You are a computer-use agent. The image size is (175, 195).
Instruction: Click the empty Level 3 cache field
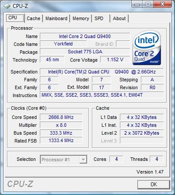142,141
